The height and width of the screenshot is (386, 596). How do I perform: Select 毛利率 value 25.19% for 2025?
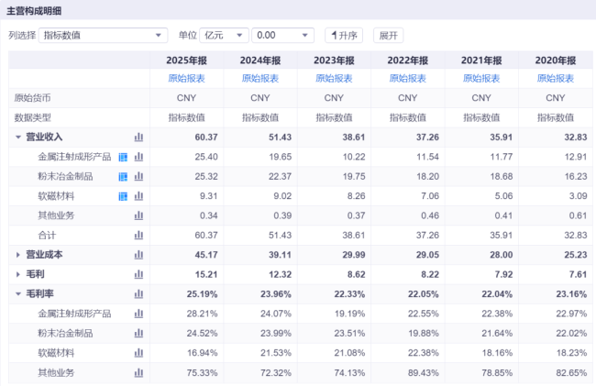[203, 294]
